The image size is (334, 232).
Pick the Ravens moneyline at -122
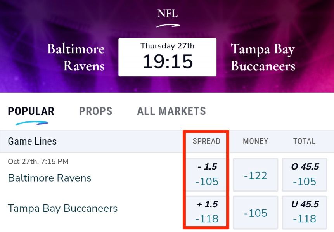click(255, 174)
